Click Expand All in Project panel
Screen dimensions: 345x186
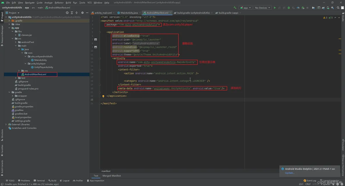[x=72, y=13]
